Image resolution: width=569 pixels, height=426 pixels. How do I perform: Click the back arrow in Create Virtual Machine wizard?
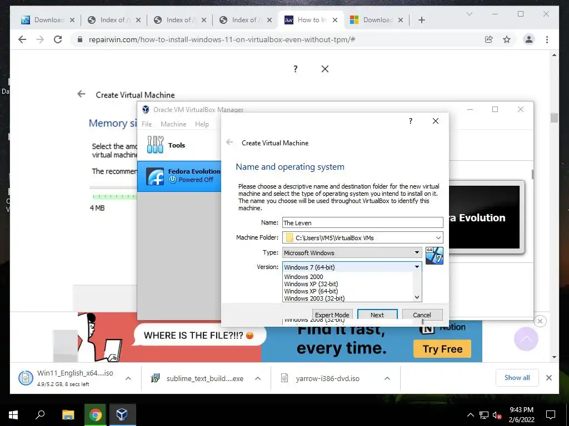pyautogui.click(x=229, y=143)
